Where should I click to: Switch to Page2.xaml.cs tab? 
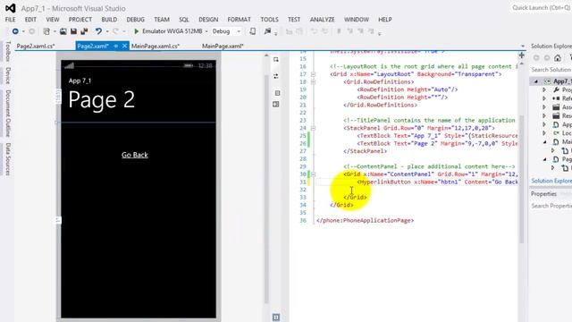click(36, 46)
